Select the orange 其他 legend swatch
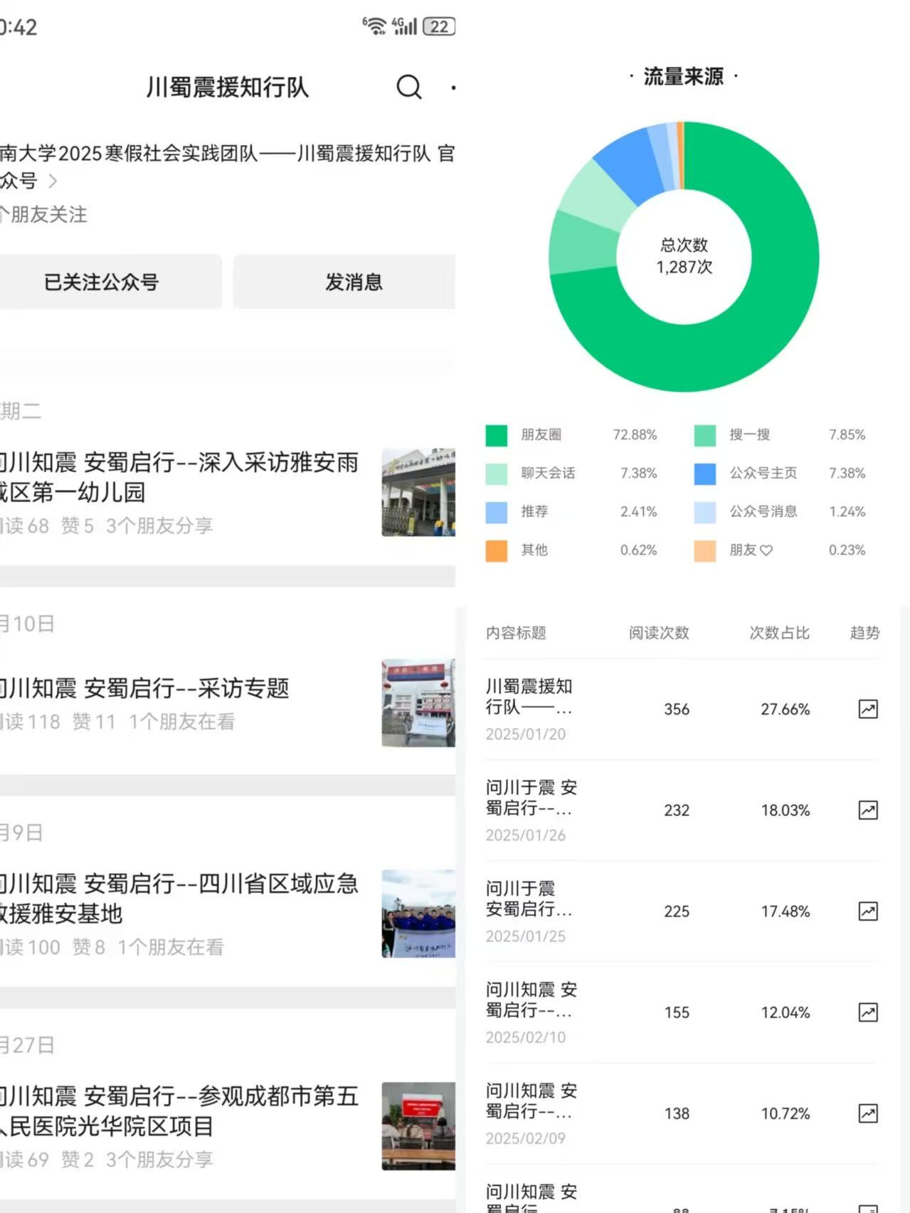Screen dimensions: 910x1213 (496, 550)
